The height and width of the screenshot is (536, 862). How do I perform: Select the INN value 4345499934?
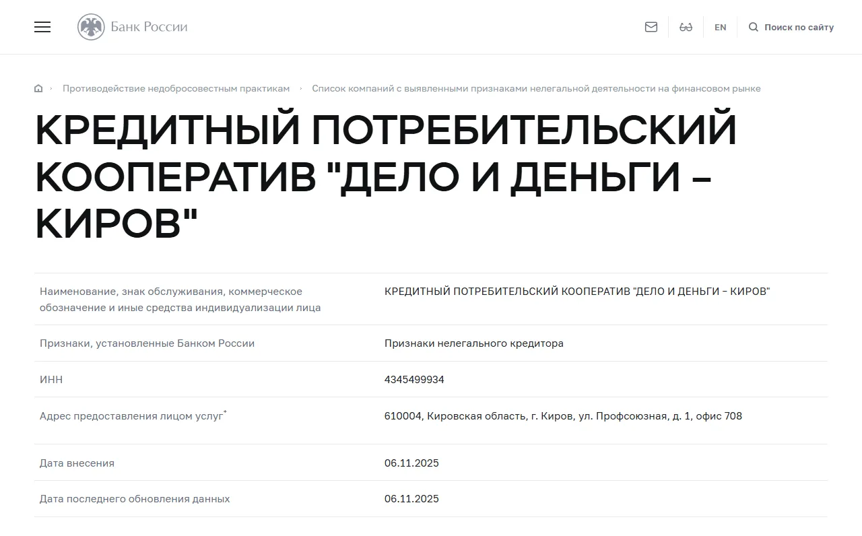pos(414,380)
